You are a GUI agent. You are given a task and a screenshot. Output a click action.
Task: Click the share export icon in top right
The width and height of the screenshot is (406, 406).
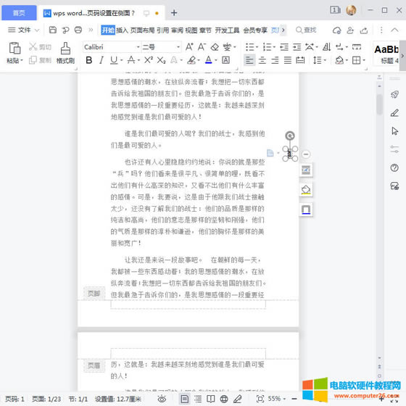click(x=364, y=30)
